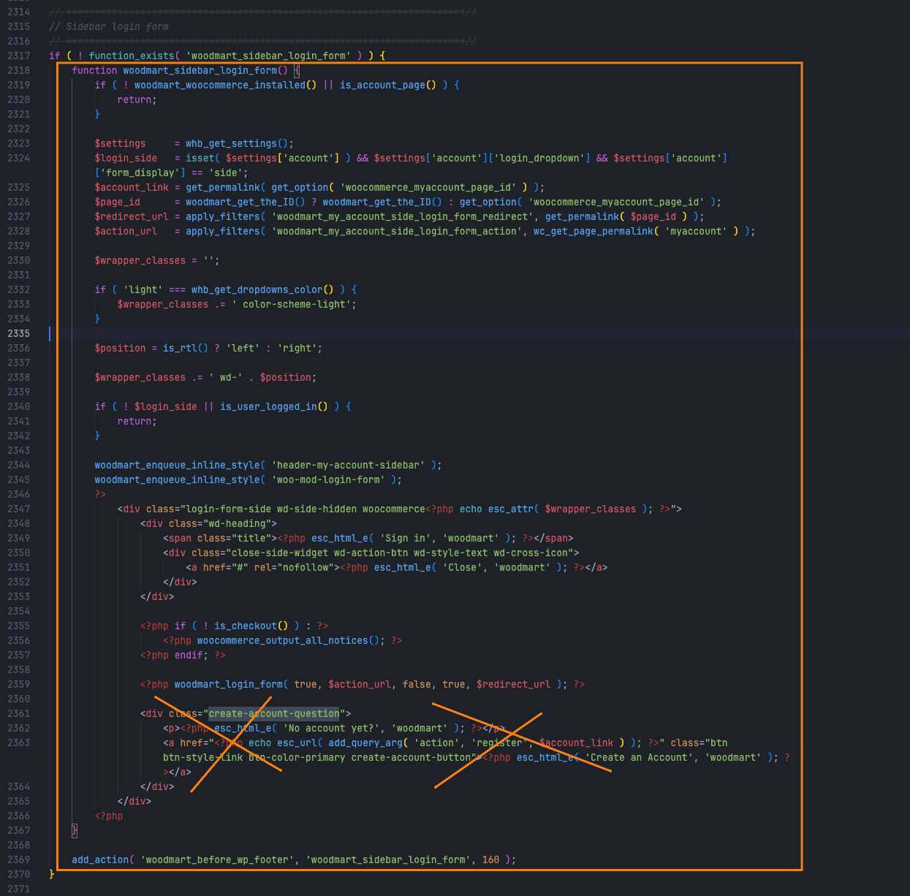Click '$account_link' on line 2325
910x896 pixels.
[132, 187]
